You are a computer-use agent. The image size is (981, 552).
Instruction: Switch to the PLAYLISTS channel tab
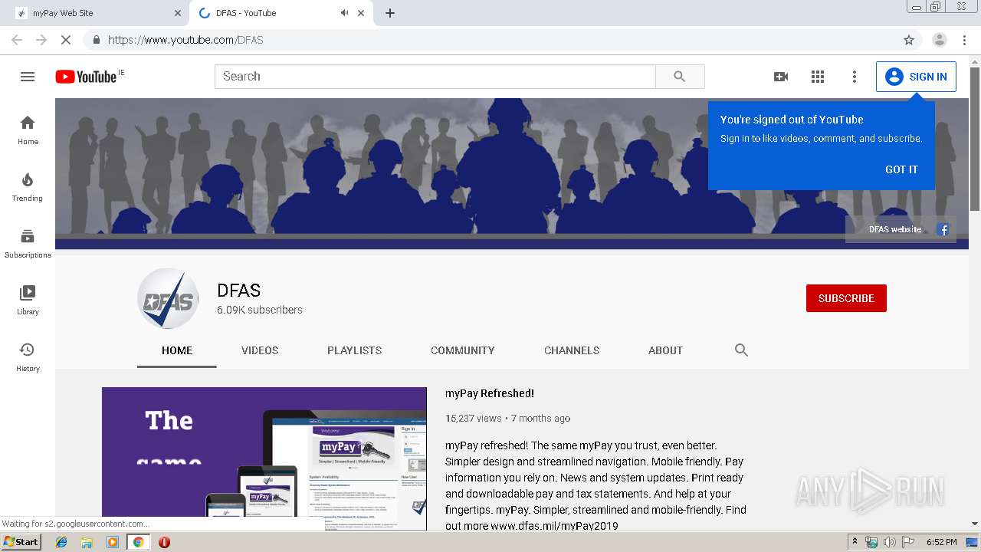[x=354, y=350]
